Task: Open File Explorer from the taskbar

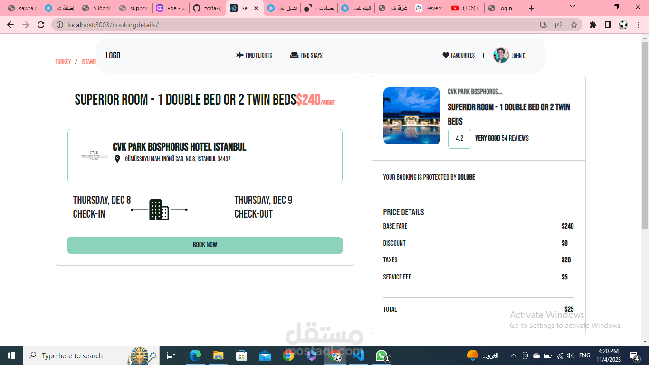Action: [x=218, y=355]
